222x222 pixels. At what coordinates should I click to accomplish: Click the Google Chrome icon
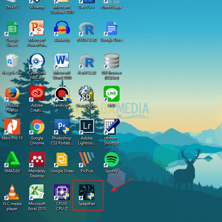click(37, 127)
